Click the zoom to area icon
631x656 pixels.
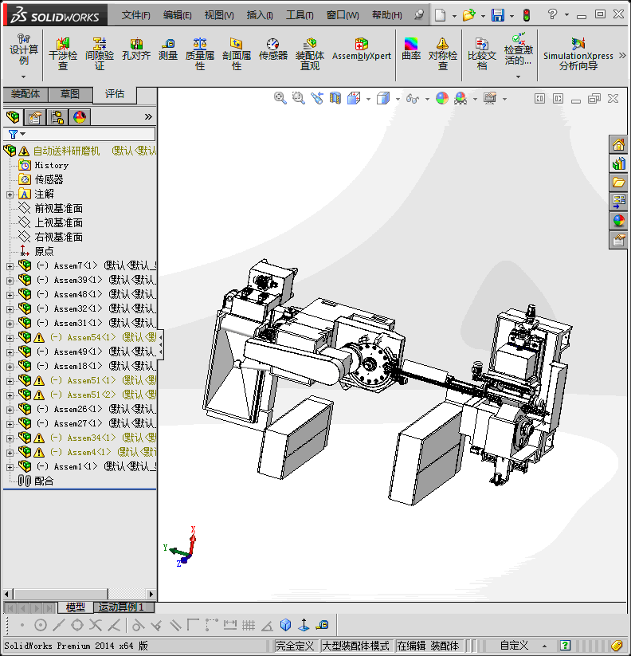[x=299, y=98]
